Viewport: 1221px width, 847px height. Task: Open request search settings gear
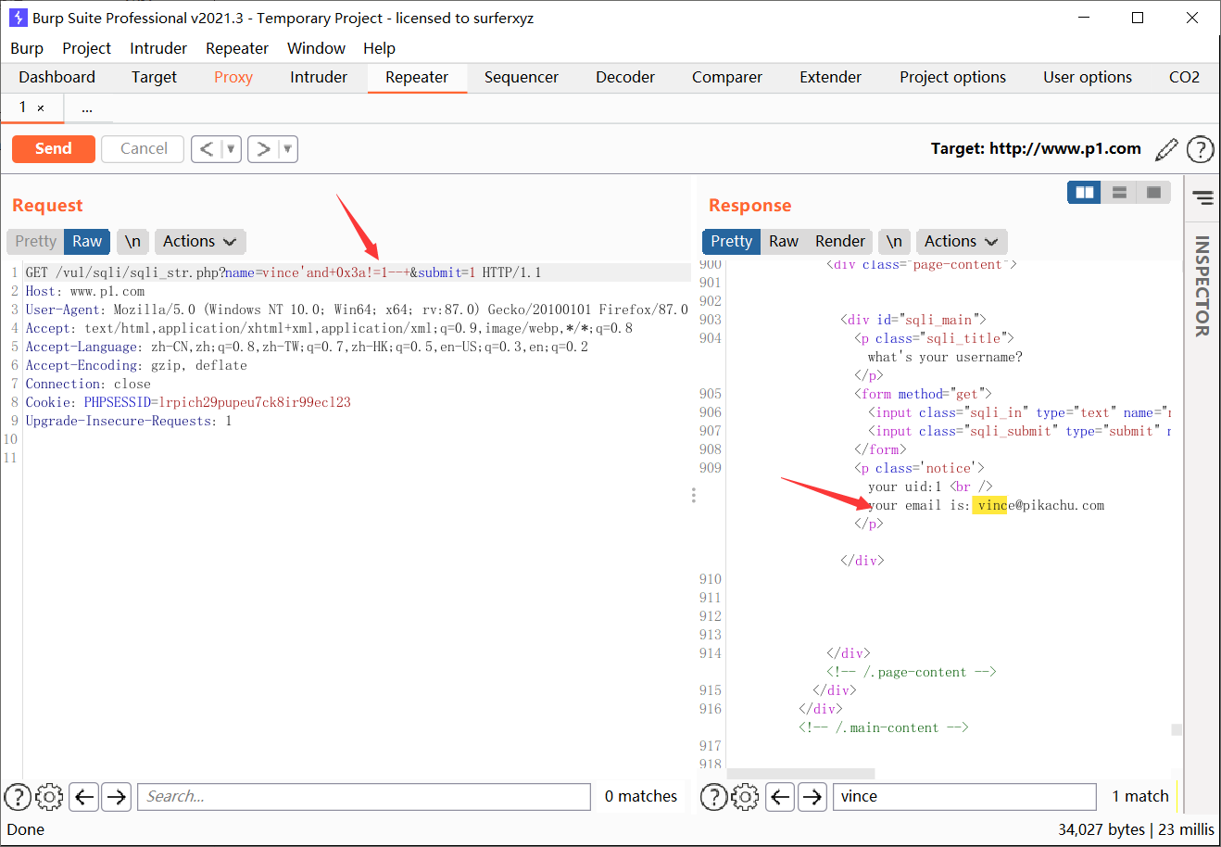coord(49,796)
